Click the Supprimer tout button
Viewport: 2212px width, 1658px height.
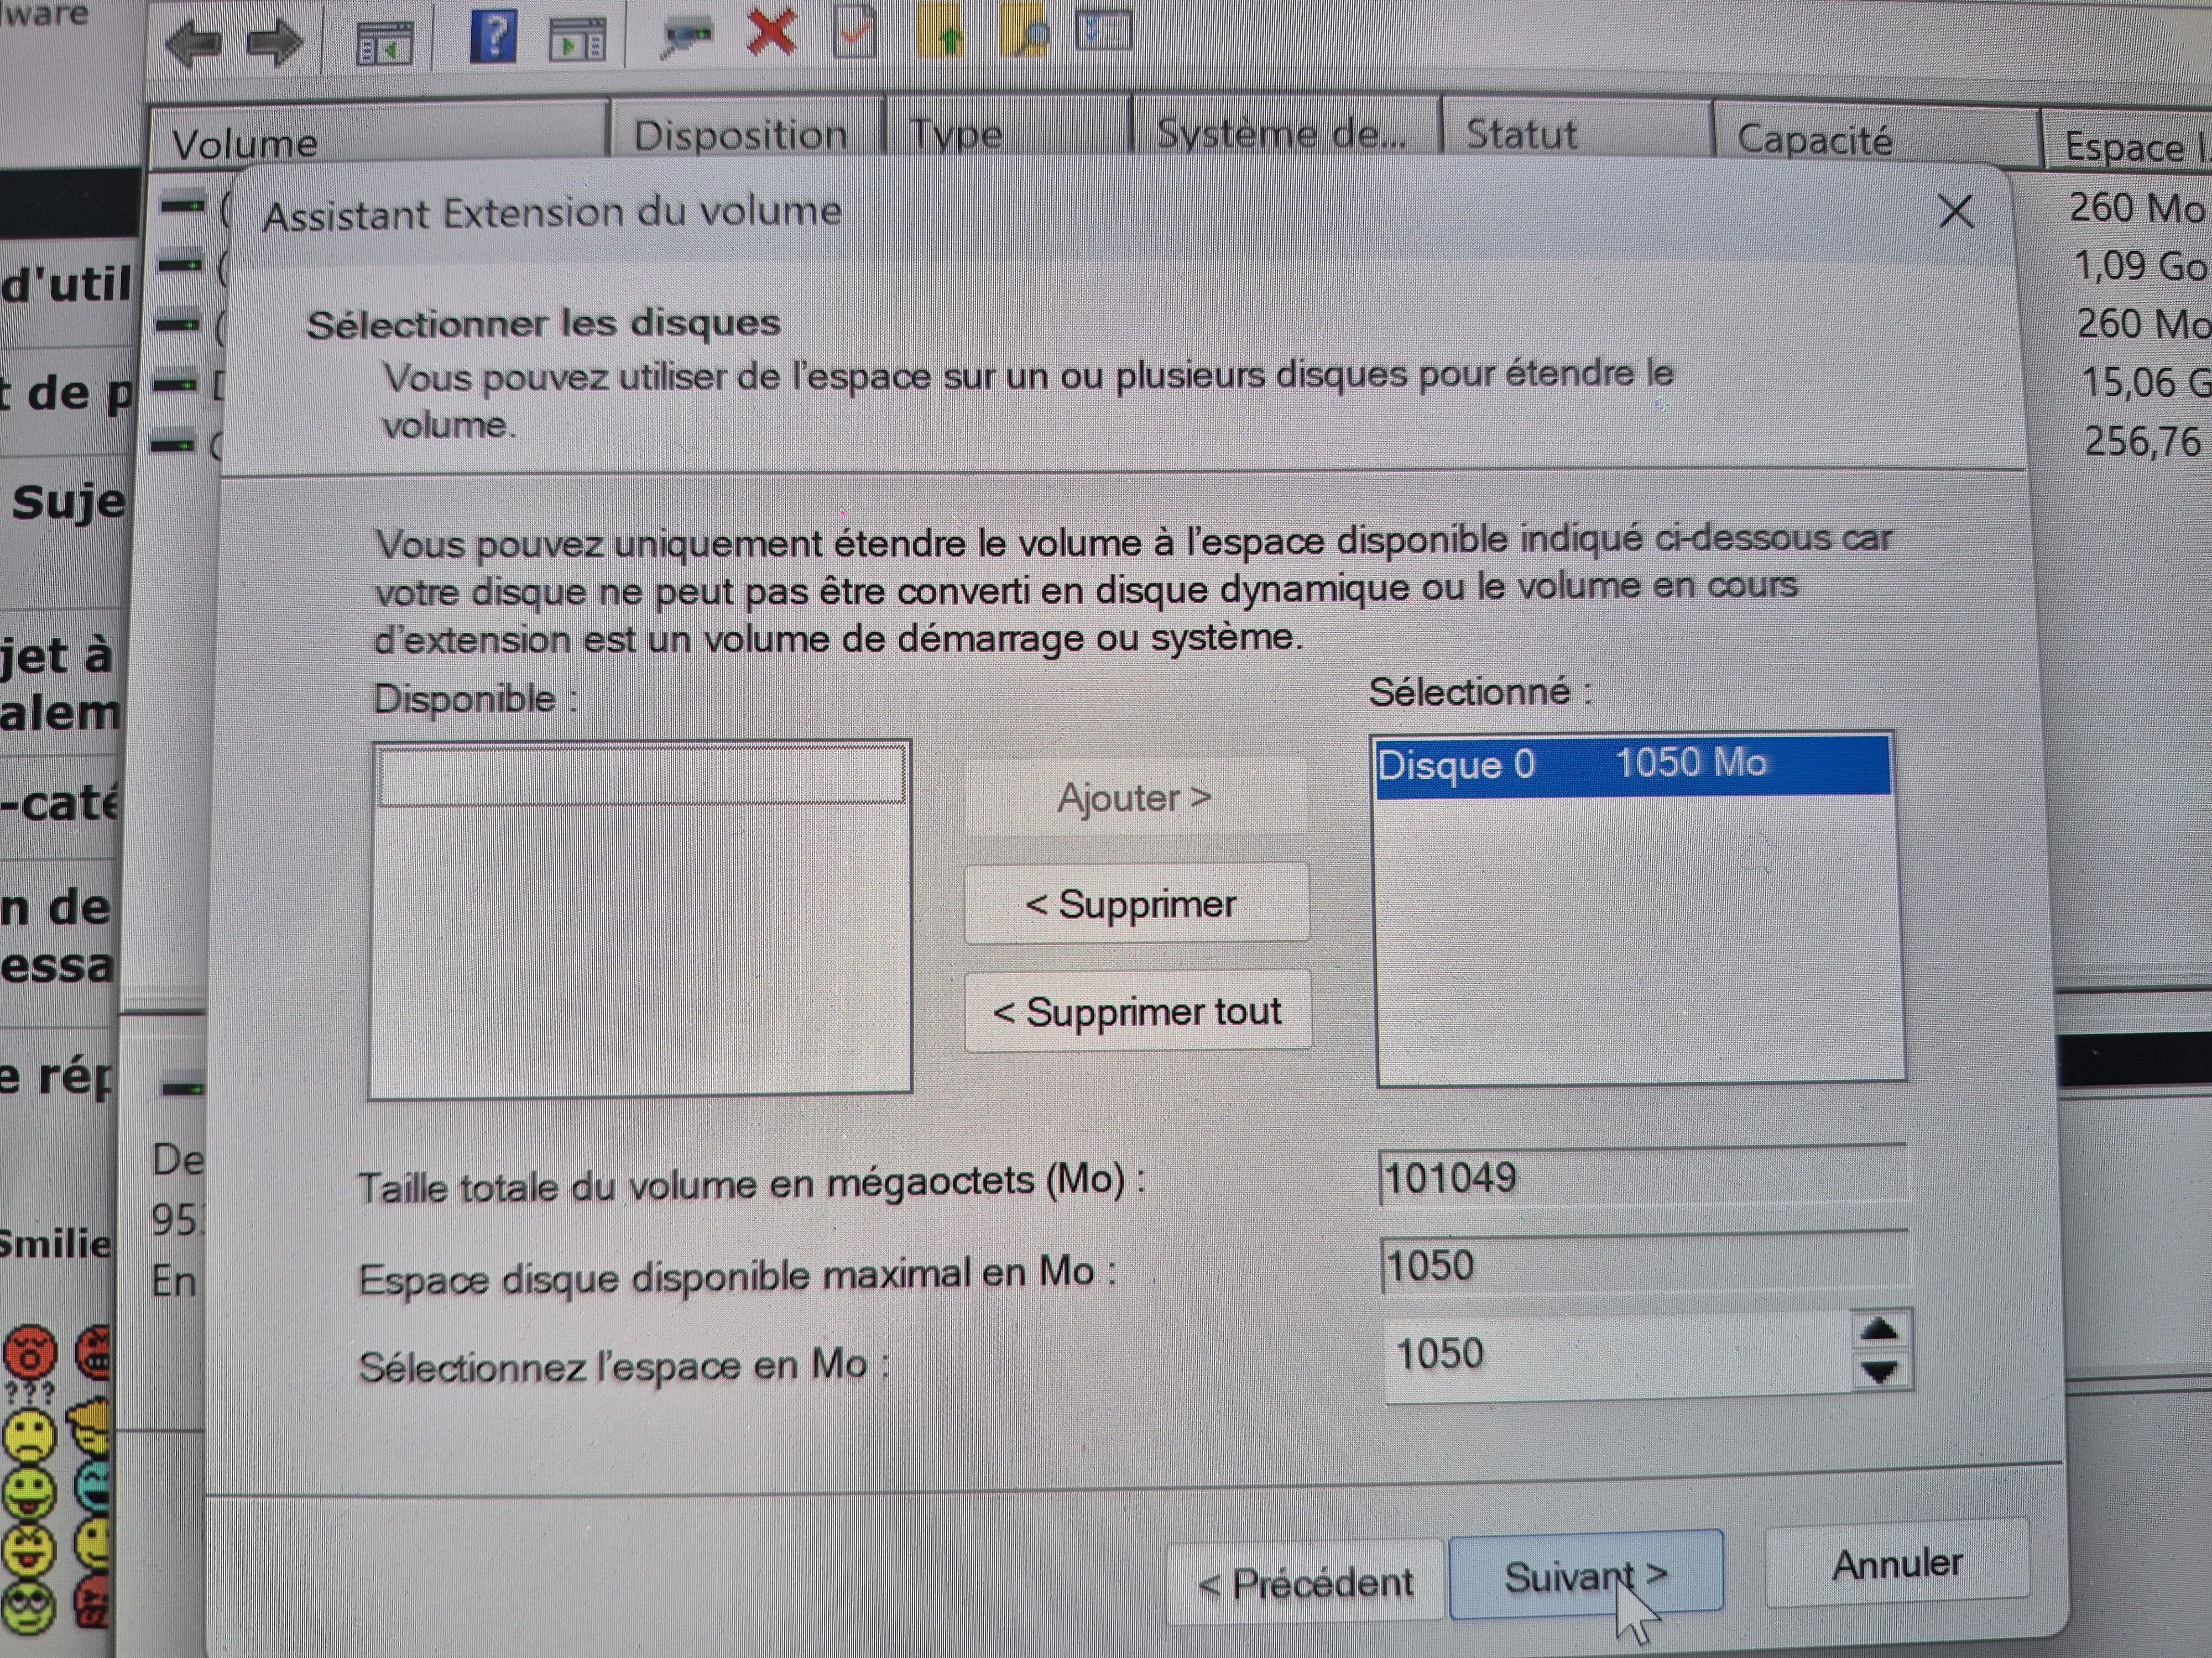1137,1011
